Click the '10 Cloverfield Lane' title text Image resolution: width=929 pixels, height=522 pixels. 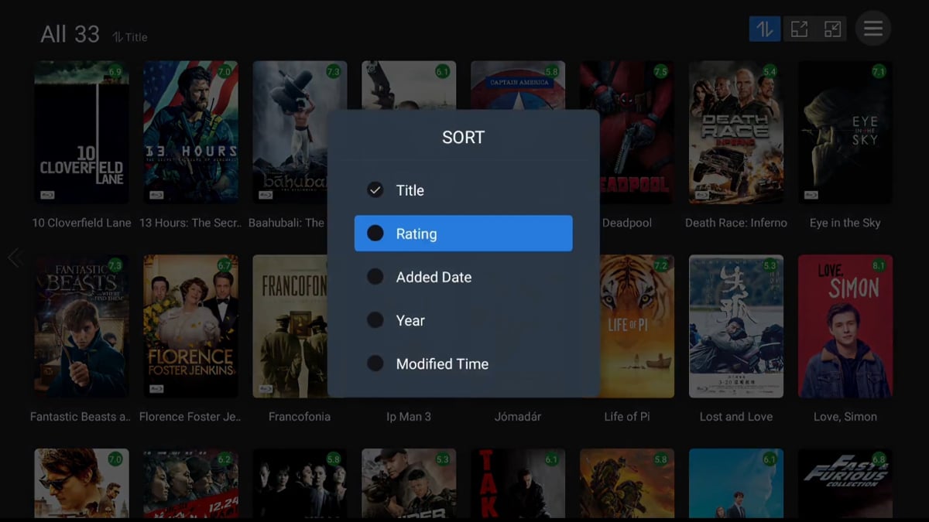tap(81, 223)
